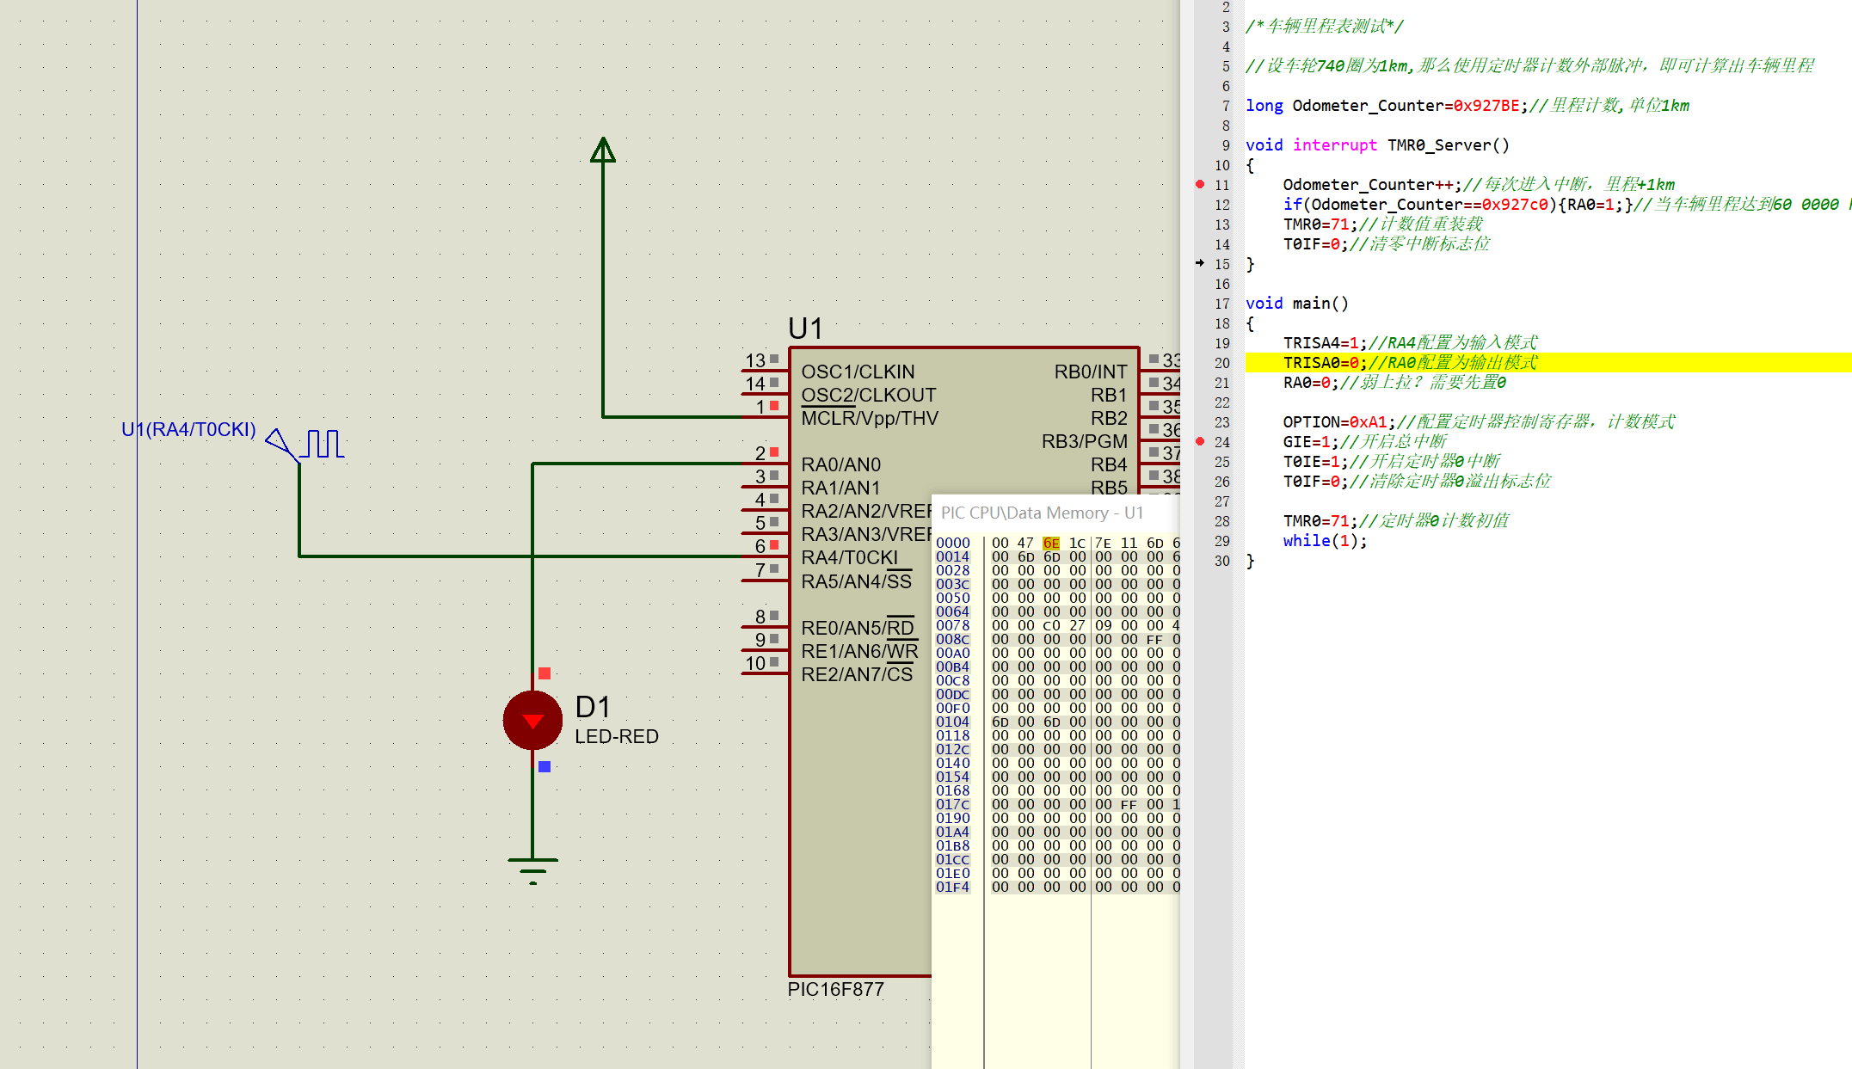
Task: Click the execution arrow marker at line 15
Action: click(x=1200, y=263)
